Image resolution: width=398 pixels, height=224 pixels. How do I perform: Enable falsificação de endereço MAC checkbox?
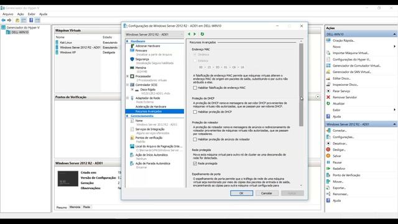(195, 88)
